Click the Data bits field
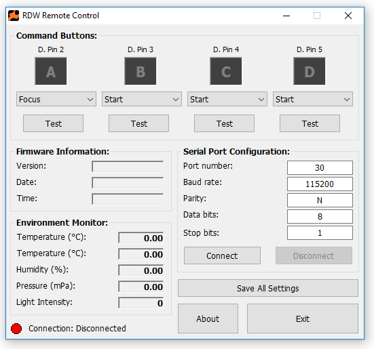Viewport: 374px width, 349px height. (320, 217)
